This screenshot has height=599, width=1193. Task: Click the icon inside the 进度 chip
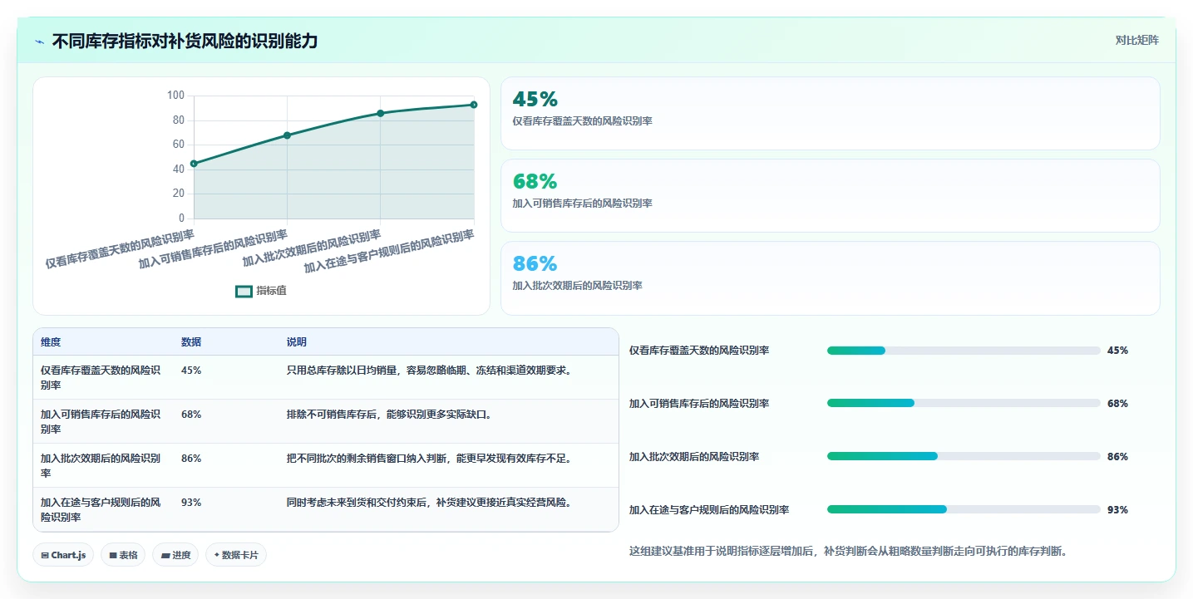click(x=165, y=555)
